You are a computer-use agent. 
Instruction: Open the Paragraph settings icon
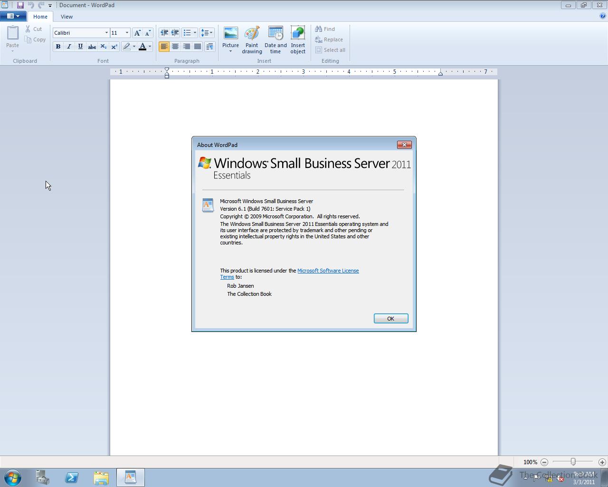click(209, 47)
